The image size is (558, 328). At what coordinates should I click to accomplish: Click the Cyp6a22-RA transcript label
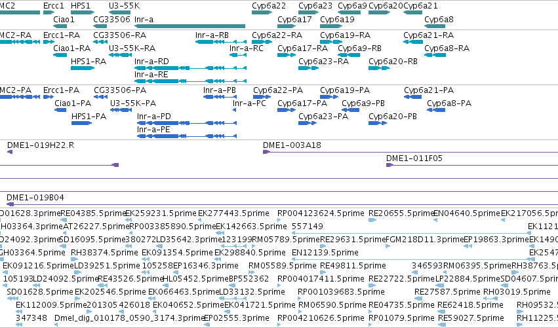tap(277, 35)
